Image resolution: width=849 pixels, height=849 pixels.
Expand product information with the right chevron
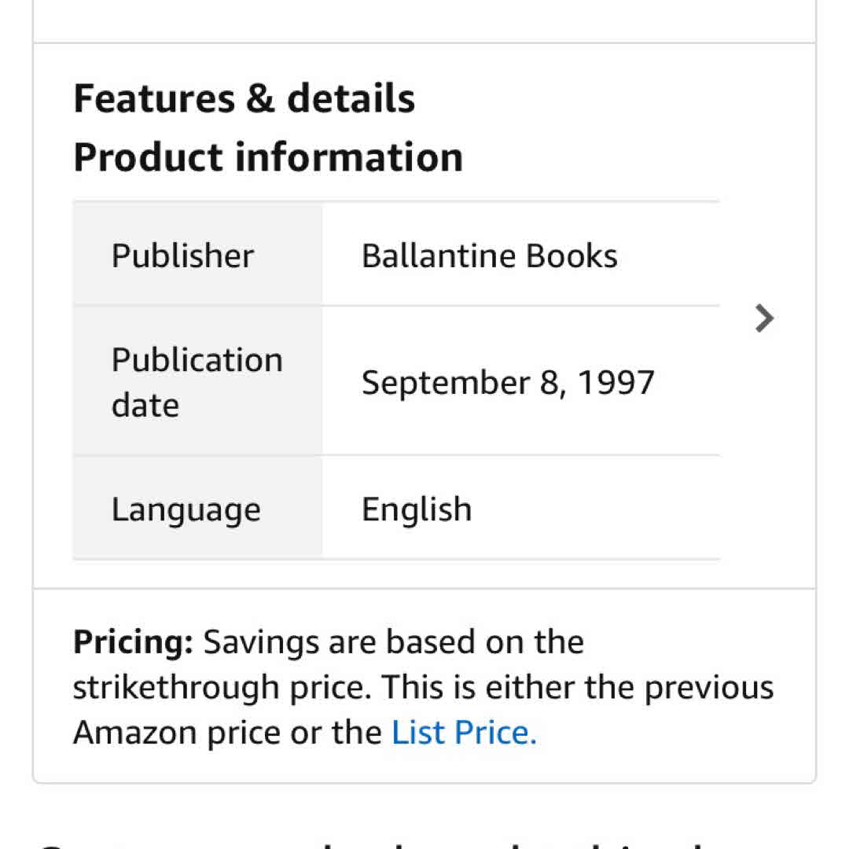pyautogui.click(x=764, y=318)
